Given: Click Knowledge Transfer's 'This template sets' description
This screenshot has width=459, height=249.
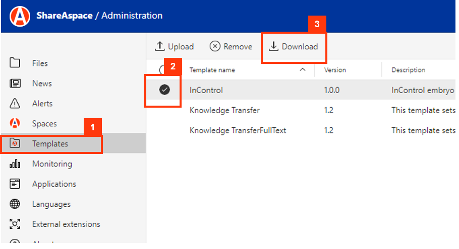Looking at the screenshot, I should pos(423,110).
